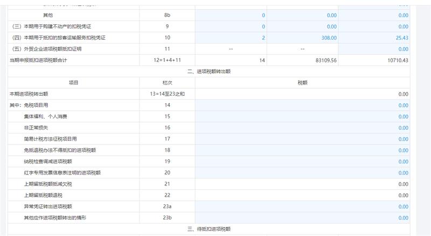Image resolution: width=431 pixels, height=236 pixels.
Task: Click the 异常凭证转出进项税额 amount field
Action: [302, 206]
